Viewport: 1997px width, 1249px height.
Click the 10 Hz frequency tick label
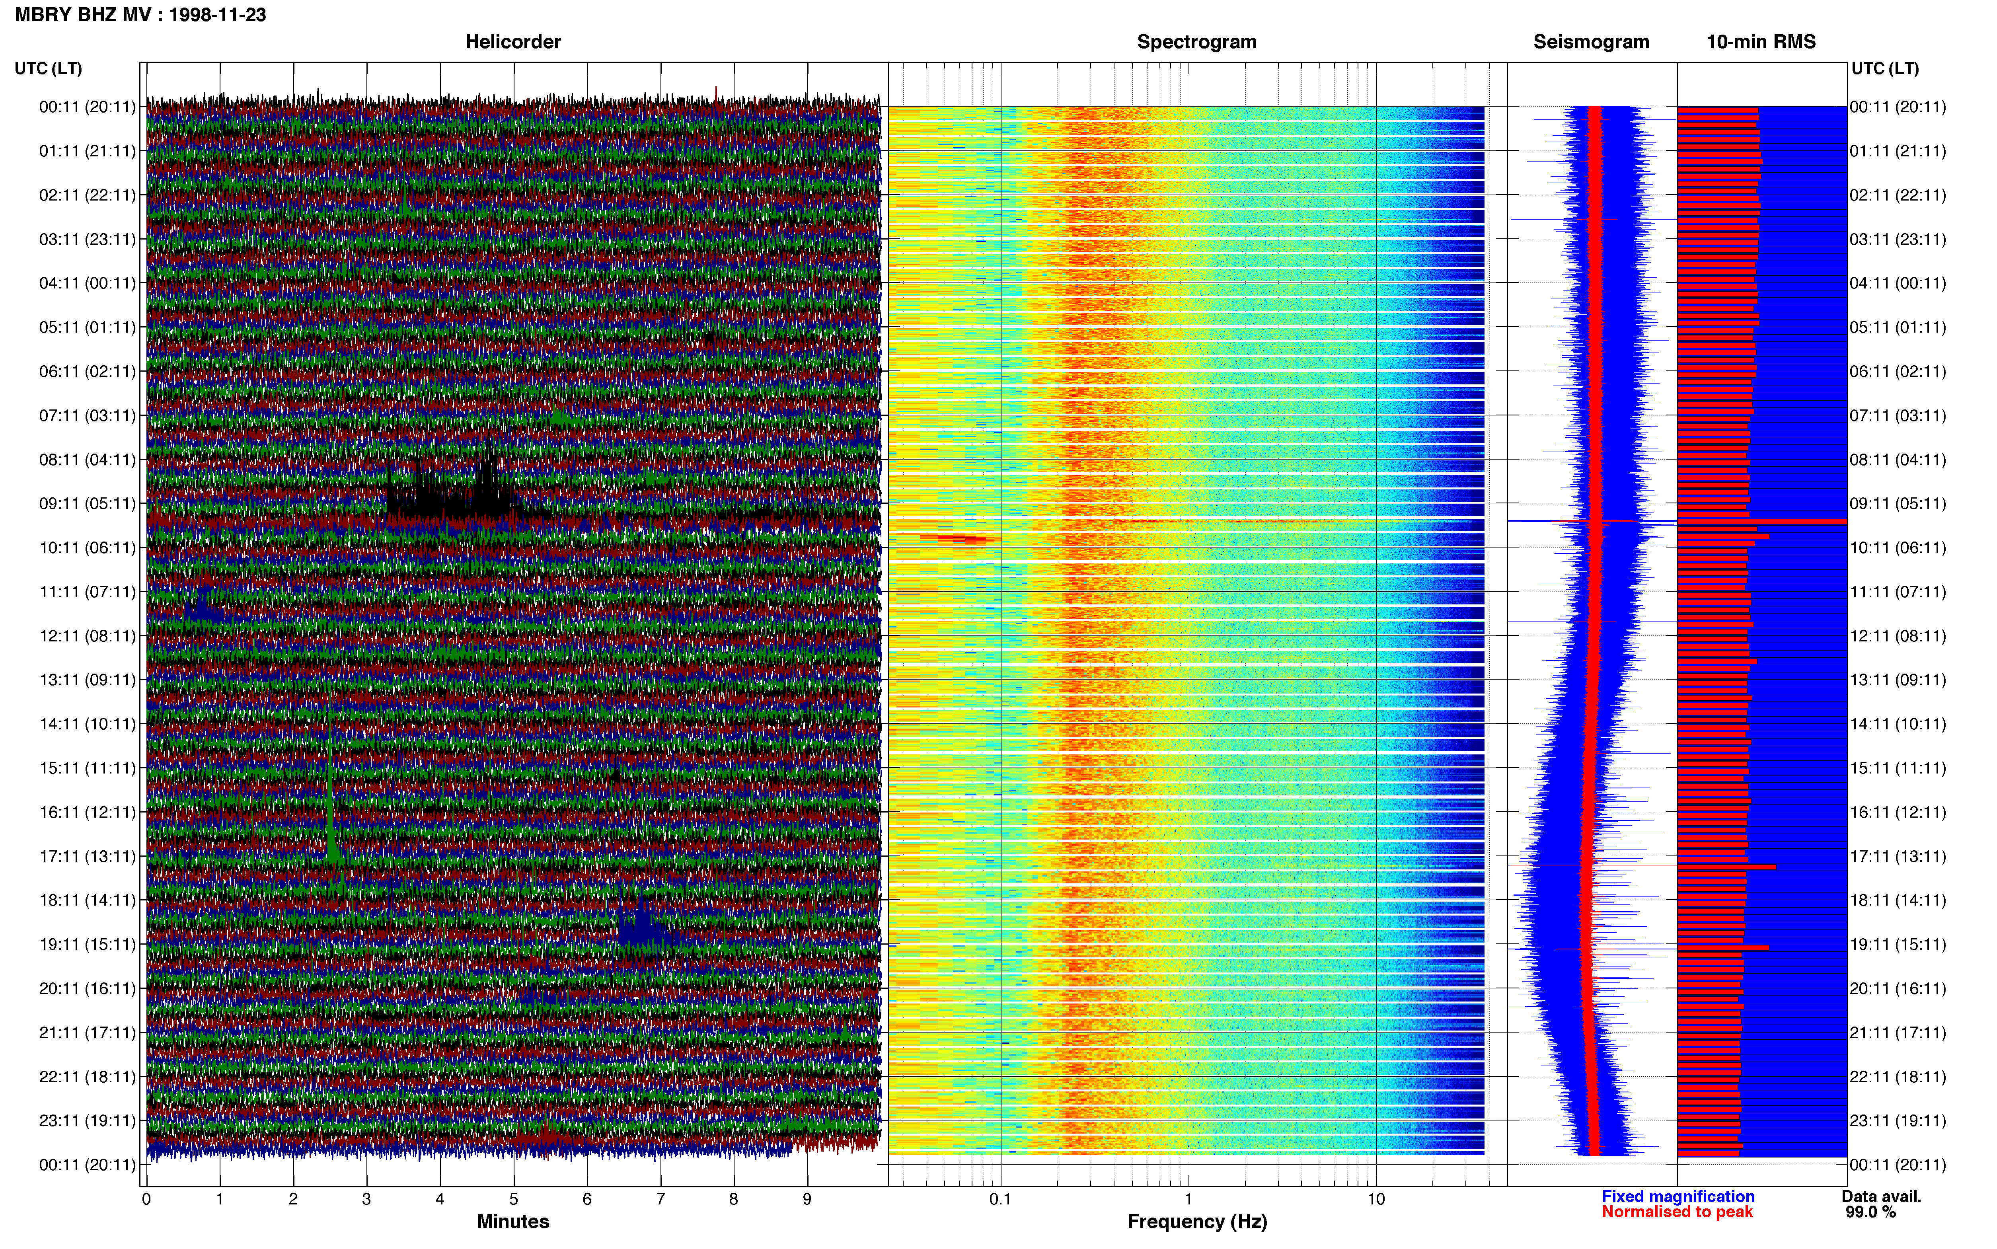point(1376,1199)
